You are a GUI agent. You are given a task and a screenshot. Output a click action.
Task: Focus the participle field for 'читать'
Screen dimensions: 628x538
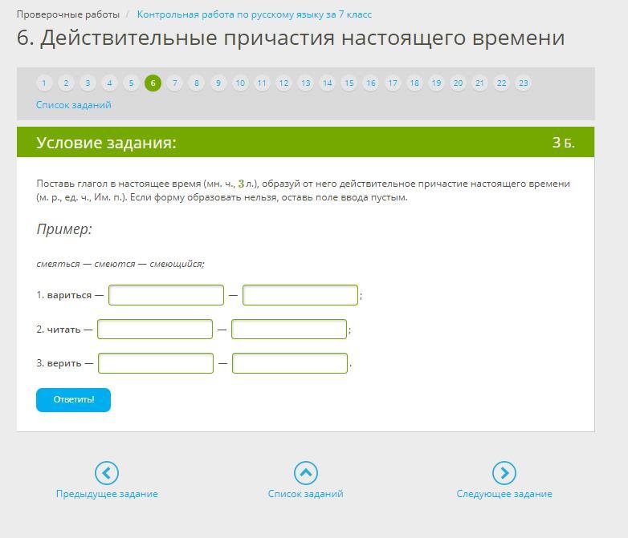(289, 330)
